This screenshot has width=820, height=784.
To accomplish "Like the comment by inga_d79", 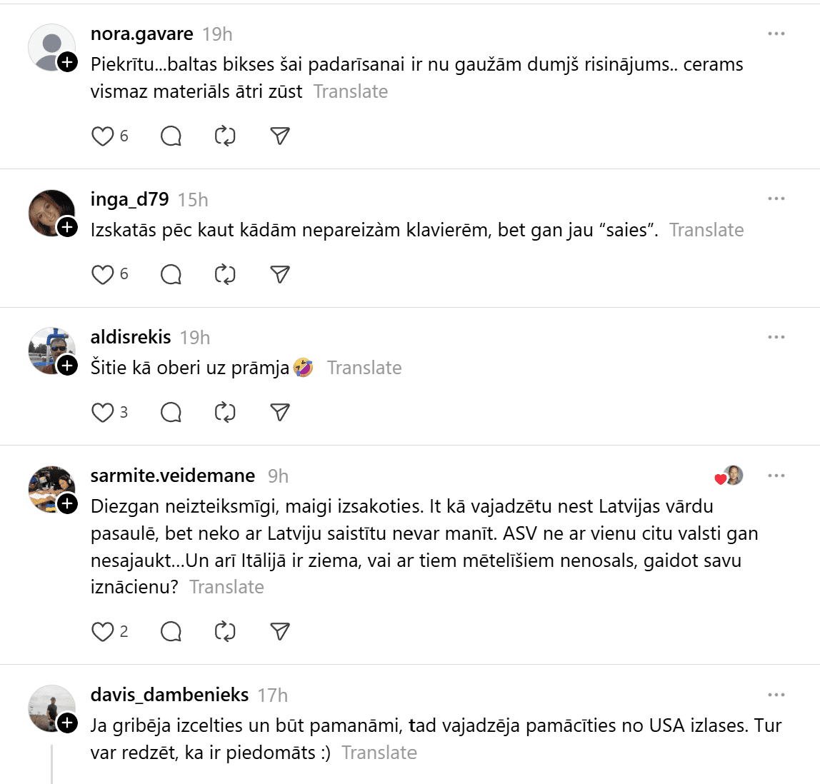I will [x=103, y=275].
